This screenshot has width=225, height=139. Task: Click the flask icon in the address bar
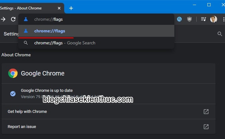click(x=26, y=19)
